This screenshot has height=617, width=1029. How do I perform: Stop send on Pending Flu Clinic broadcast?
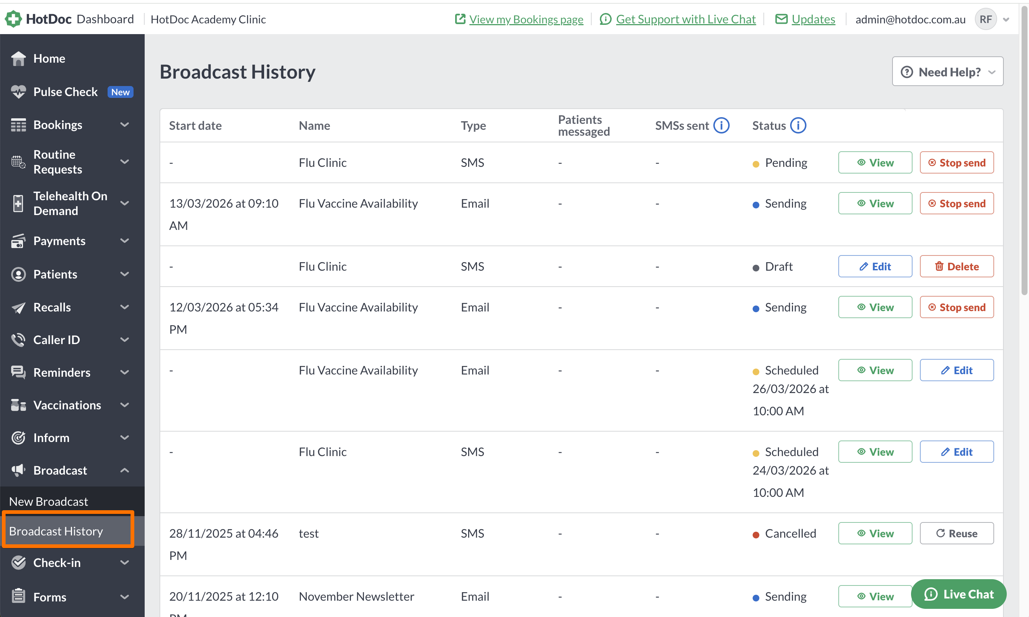click(x=957, y=162)
